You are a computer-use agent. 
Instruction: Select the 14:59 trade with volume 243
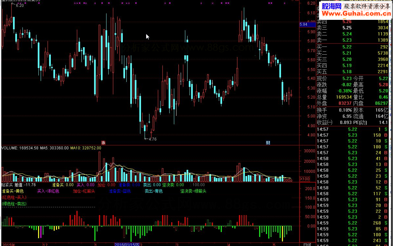click(353, 240)
